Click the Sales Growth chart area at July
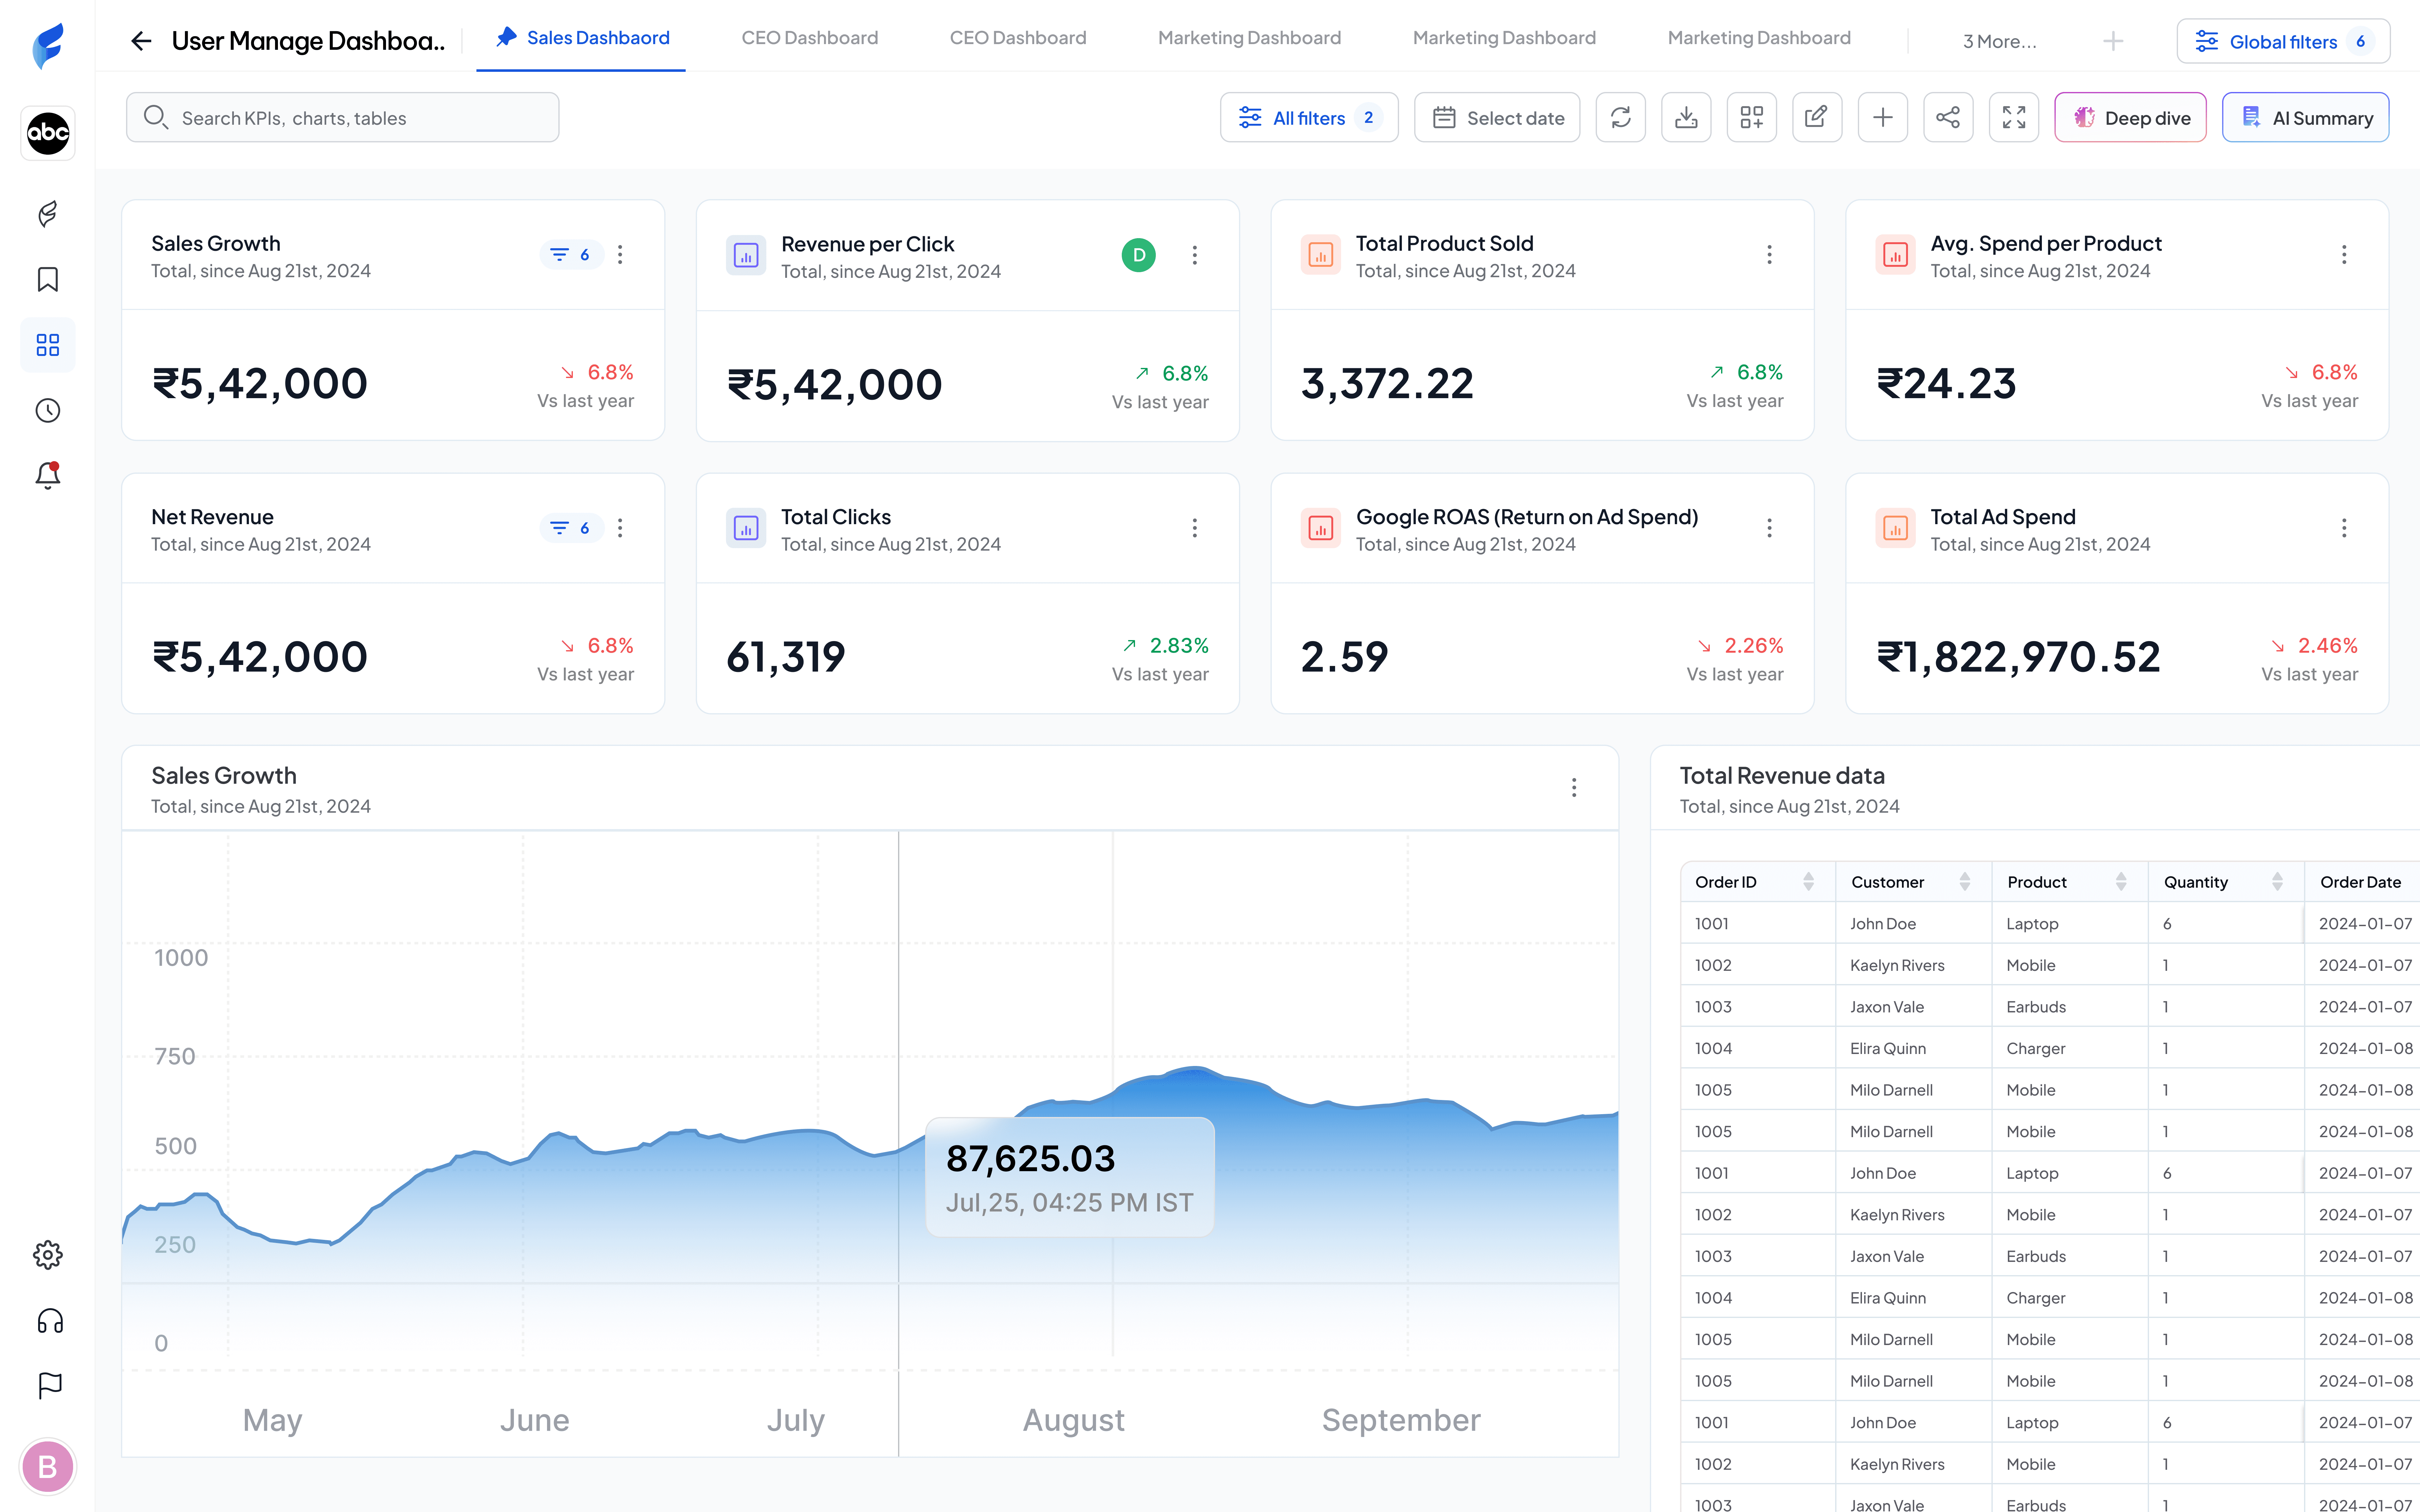The width and height of the screenshot is (2420, 1512). click(796, 1200)
